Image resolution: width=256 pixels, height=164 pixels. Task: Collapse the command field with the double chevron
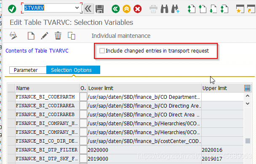[x=89, y=9]
